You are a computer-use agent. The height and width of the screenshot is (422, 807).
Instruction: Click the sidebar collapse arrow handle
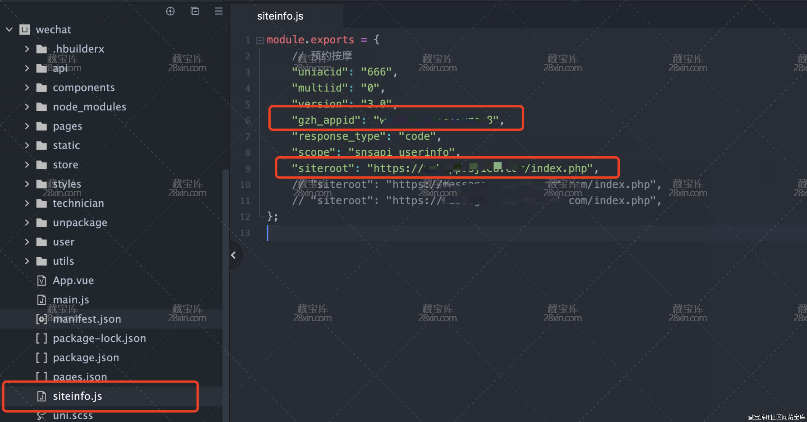pos(233,255)
